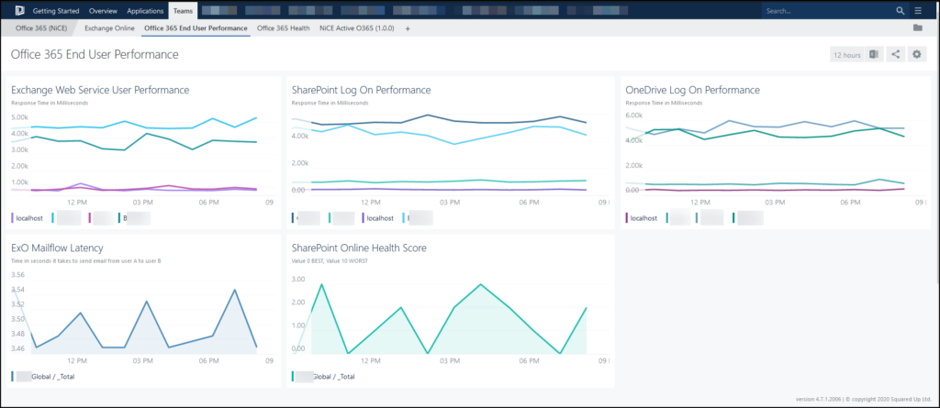The height and width of the screenshot is (408, 940).
Task: Open the Applications menu
Action: click(x=145, y=11)
